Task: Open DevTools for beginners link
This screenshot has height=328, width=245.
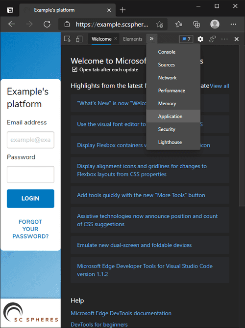Action: click(x=99, y=325)
